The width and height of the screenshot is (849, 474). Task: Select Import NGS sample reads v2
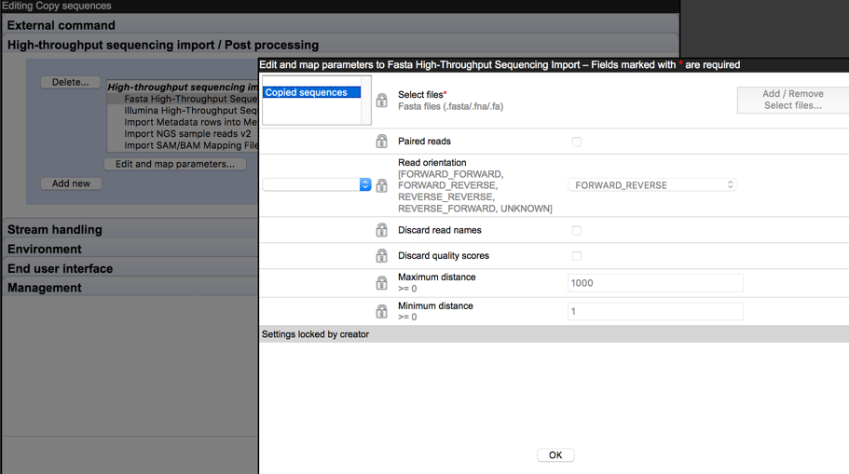[x=183, y=134]
